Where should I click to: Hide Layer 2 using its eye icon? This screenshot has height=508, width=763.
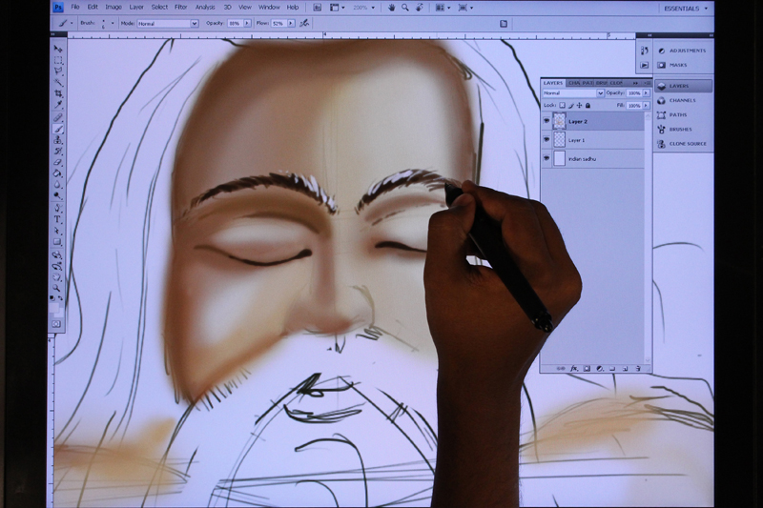[546, 122]
